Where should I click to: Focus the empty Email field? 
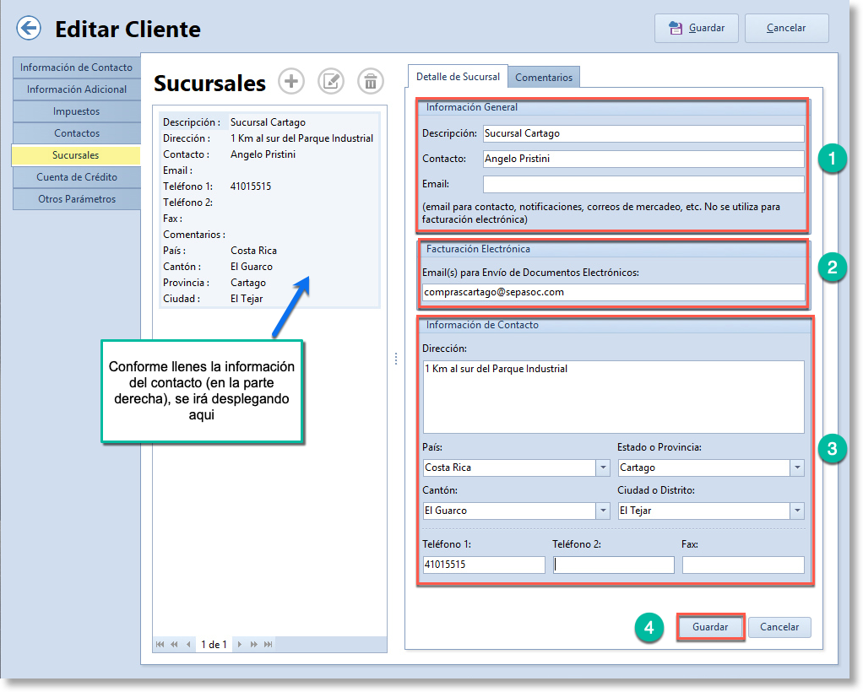tap(643, 184)
